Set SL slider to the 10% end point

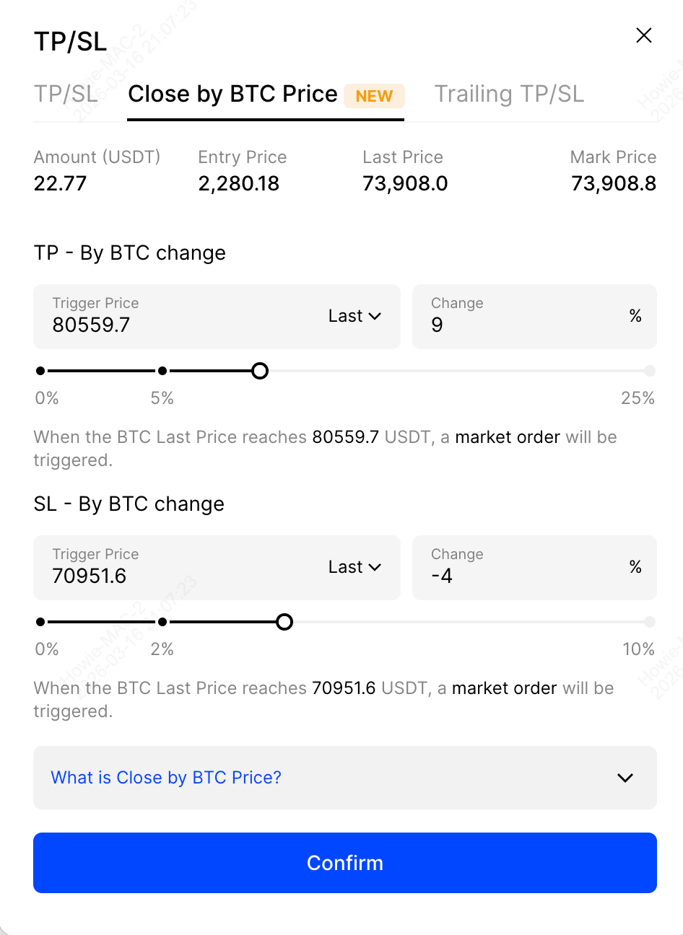pos(650,622)
